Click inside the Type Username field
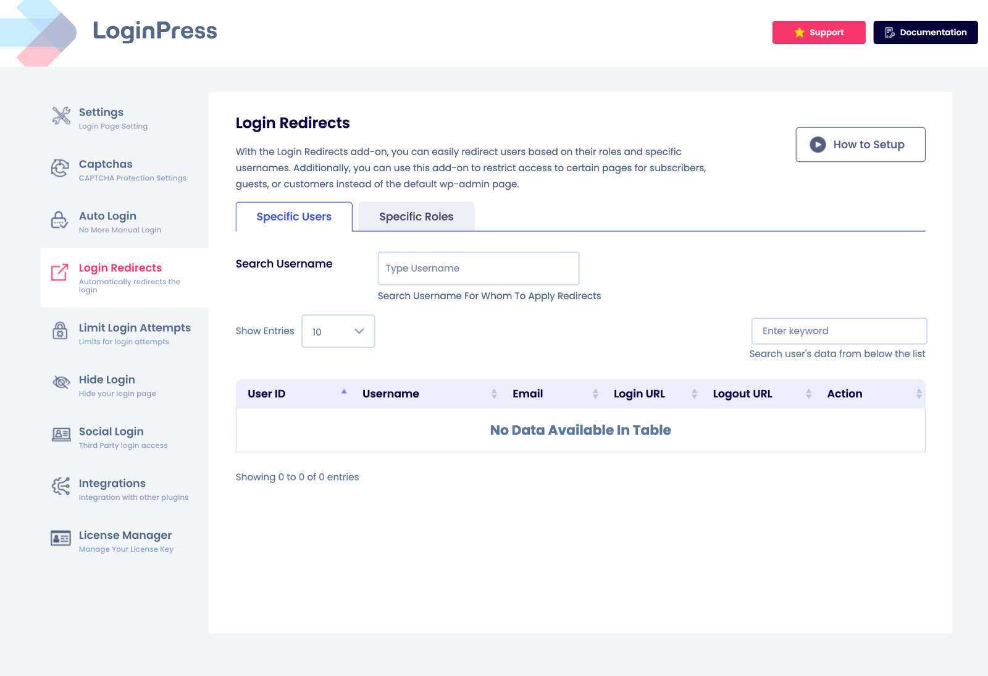This screenshot has height=676, width=988. click(x=479, y=268)
